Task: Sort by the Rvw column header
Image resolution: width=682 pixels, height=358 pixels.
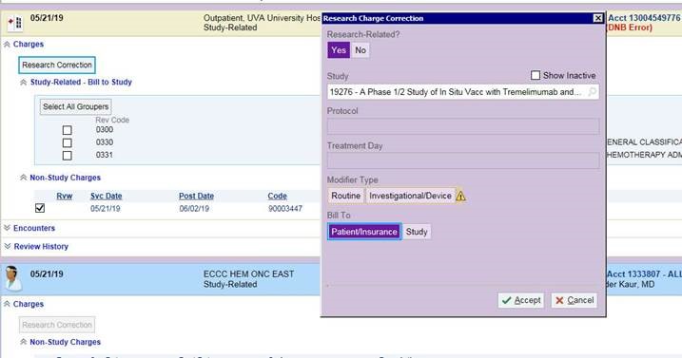Action: point(65,196)
